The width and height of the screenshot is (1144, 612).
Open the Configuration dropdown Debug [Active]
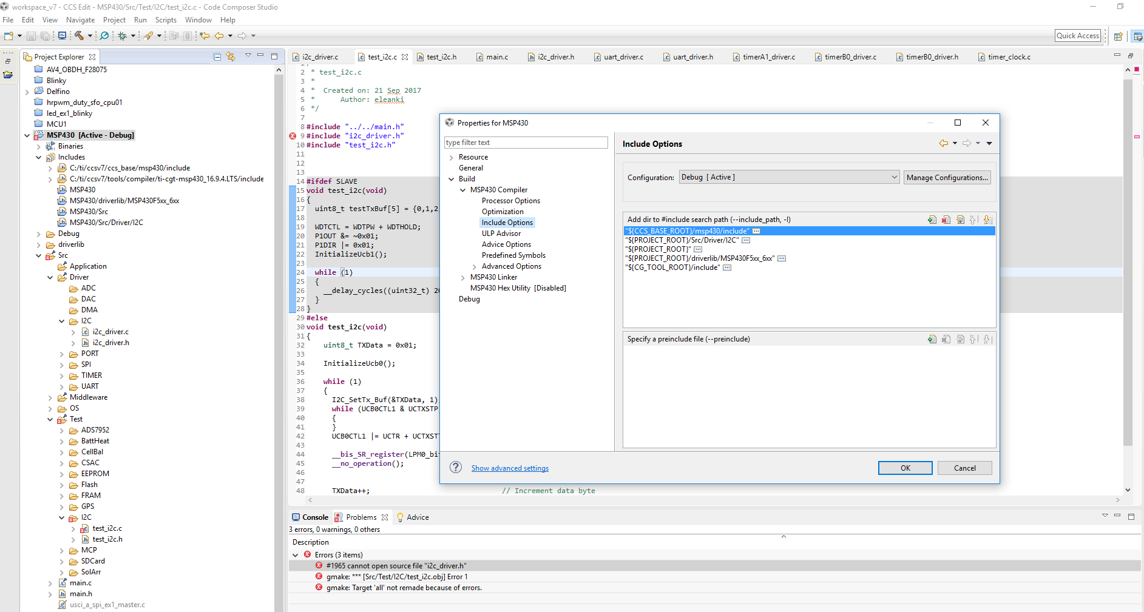(x=789, y=177)
